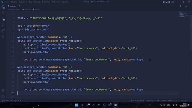Click TelegramButtons folder in breadcrumb

coord(14,9)
